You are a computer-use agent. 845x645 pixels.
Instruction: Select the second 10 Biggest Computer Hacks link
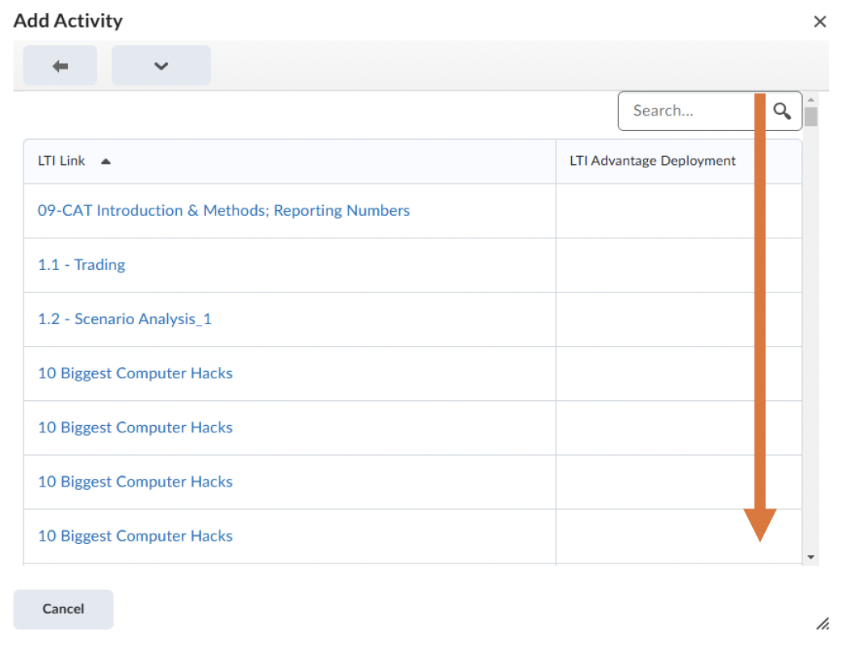(x=135, y=428)
